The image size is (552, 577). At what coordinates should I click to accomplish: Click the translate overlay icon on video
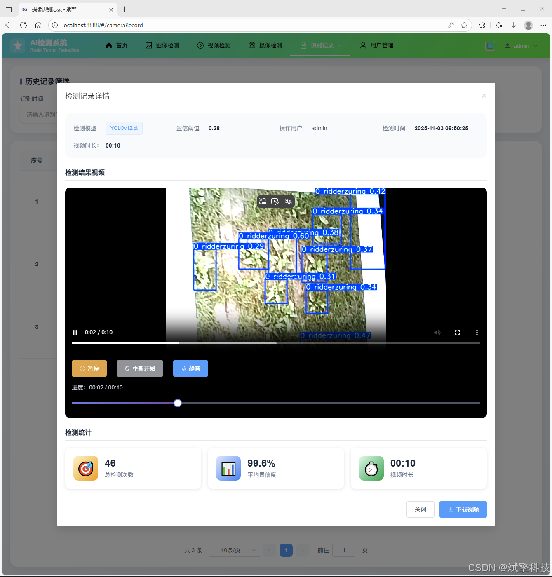tap(288, 202)
